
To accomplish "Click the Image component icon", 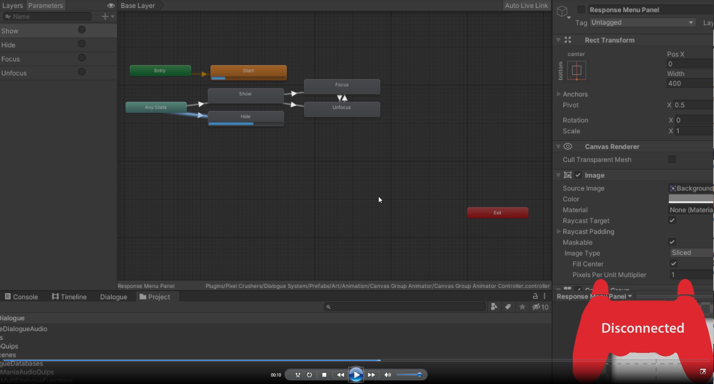I will click(x=568, y=175).
